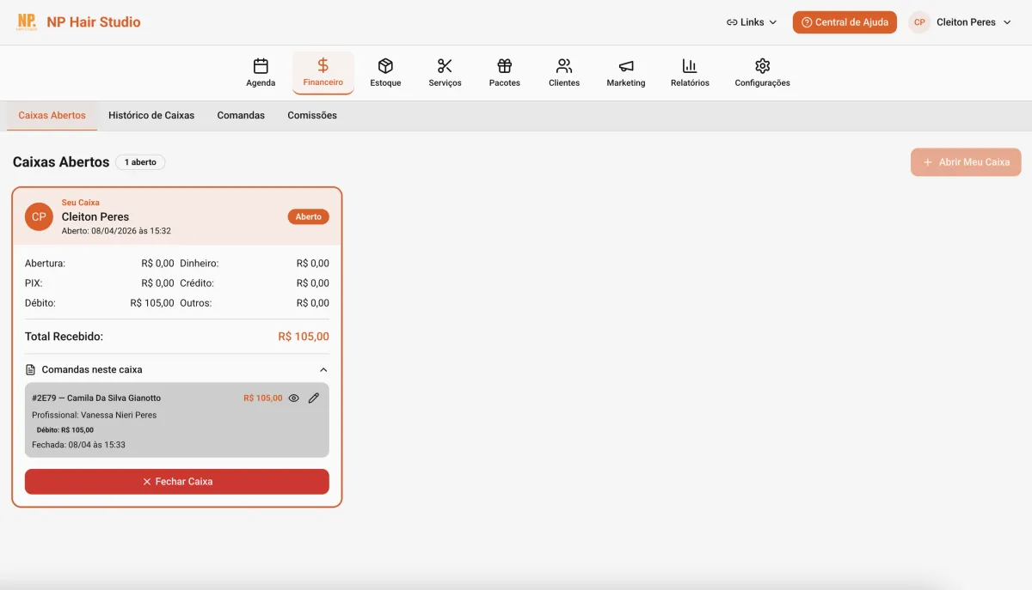Click the NP Hair Studio logo
The height and width of the screenshot is (590, 1032).
(79, 21)
